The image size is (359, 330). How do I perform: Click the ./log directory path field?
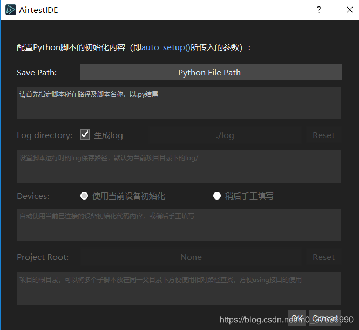[225, 135]
